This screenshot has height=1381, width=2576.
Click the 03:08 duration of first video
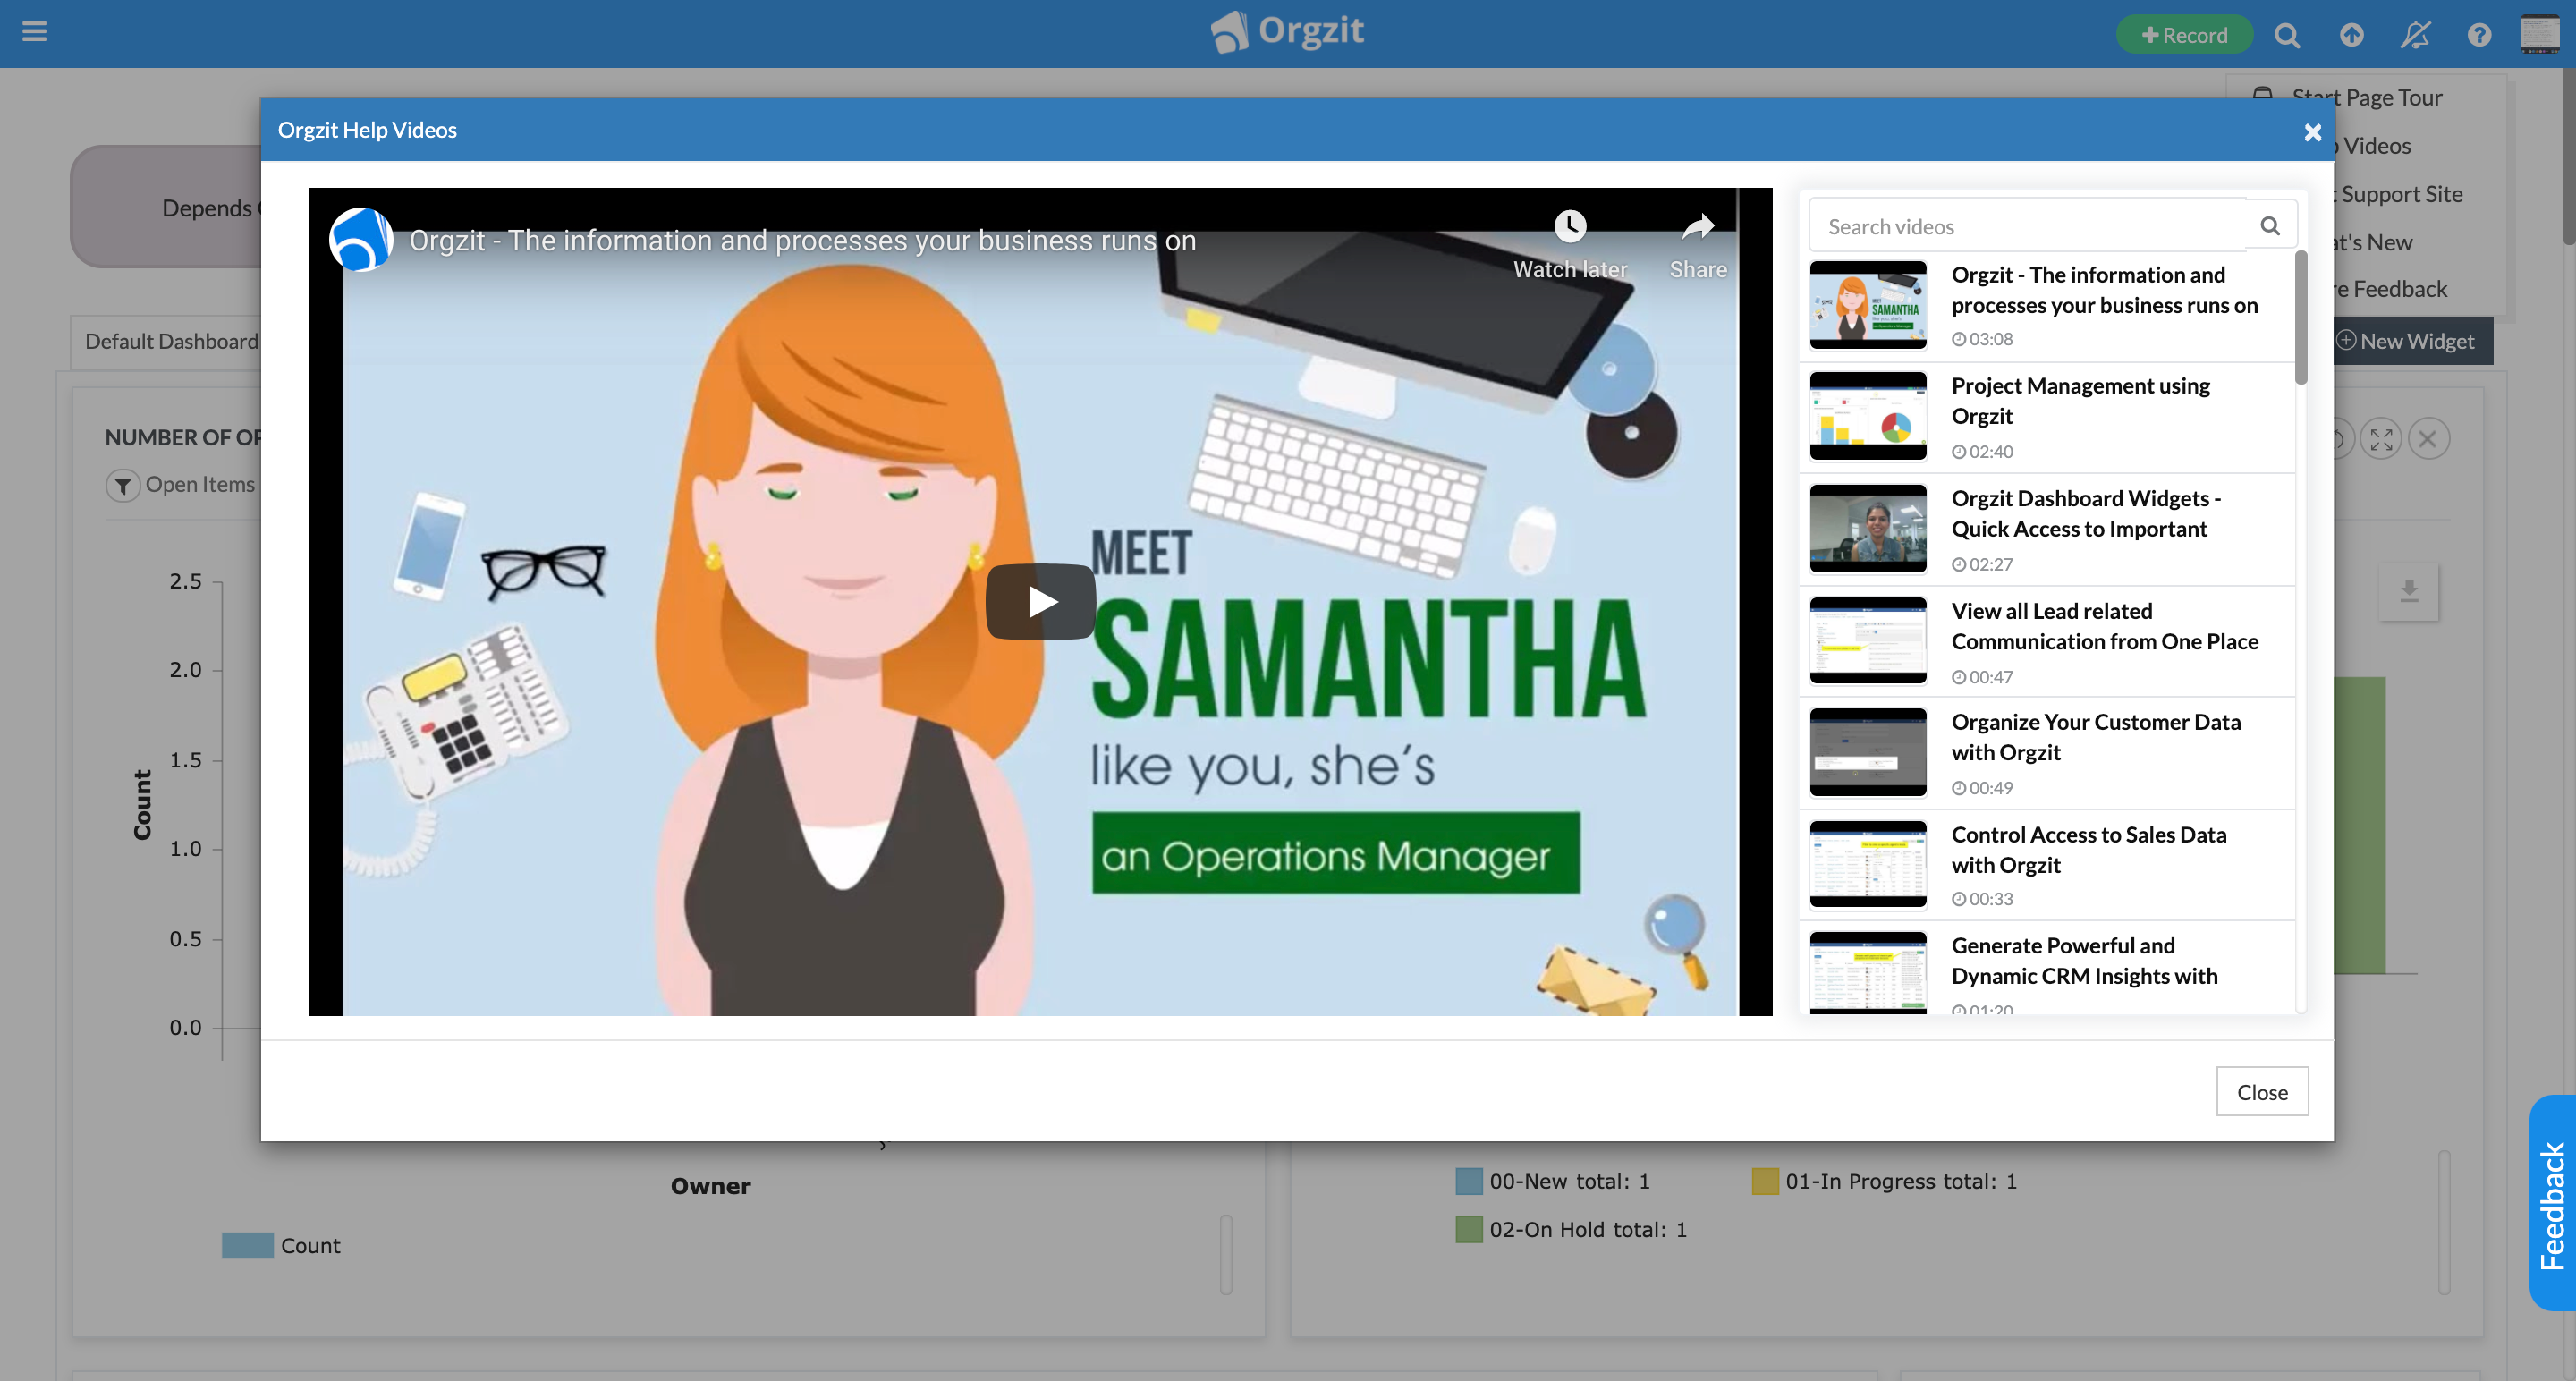click(x=1982, y=339)
